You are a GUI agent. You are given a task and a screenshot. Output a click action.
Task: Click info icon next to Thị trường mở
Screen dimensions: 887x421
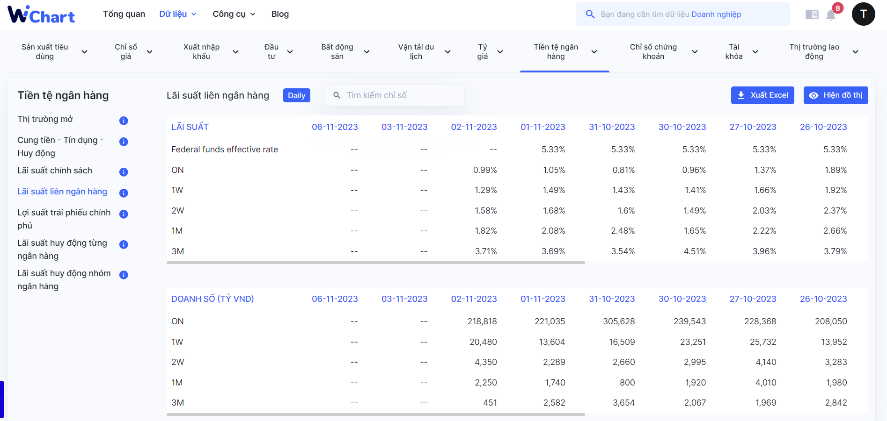pos(124,121)
